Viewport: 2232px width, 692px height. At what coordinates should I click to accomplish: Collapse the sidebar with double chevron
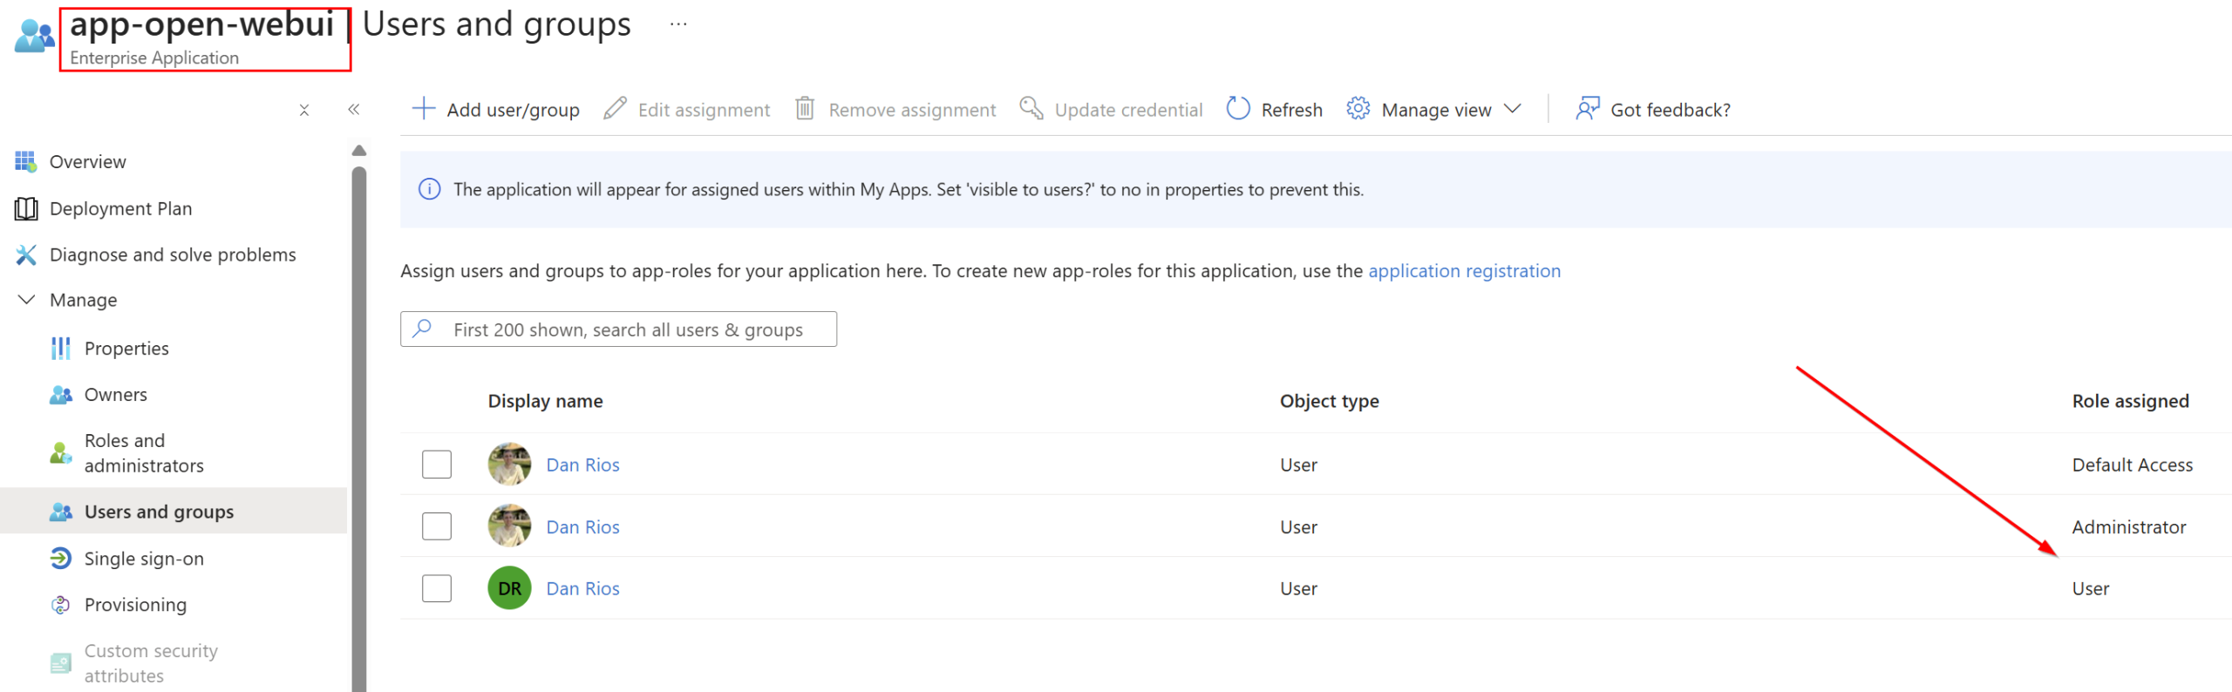click(x=354, y=110)
